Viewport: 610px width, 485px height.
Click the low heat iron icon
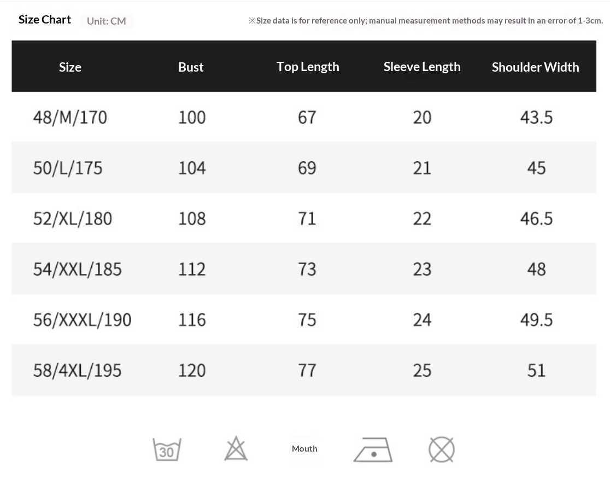point(373,449)
